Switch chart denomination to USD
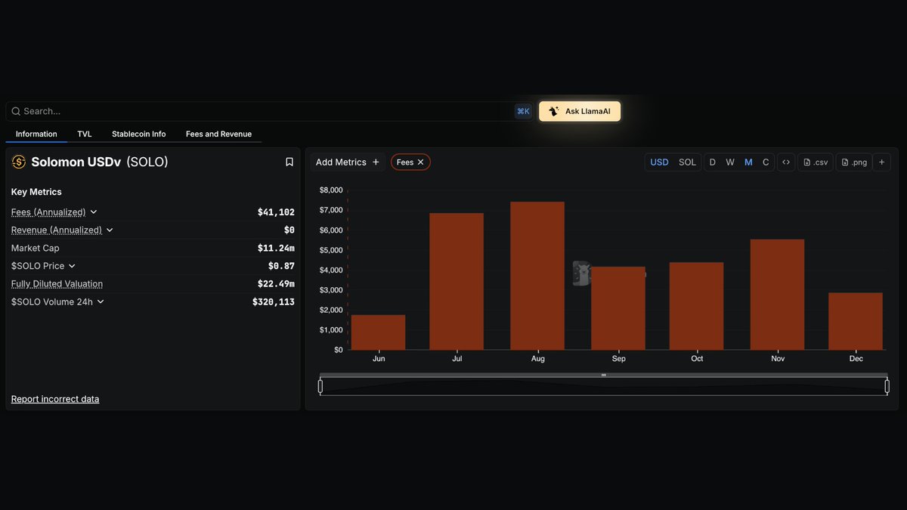Screen dimensions: 907x510 point(660,162)
